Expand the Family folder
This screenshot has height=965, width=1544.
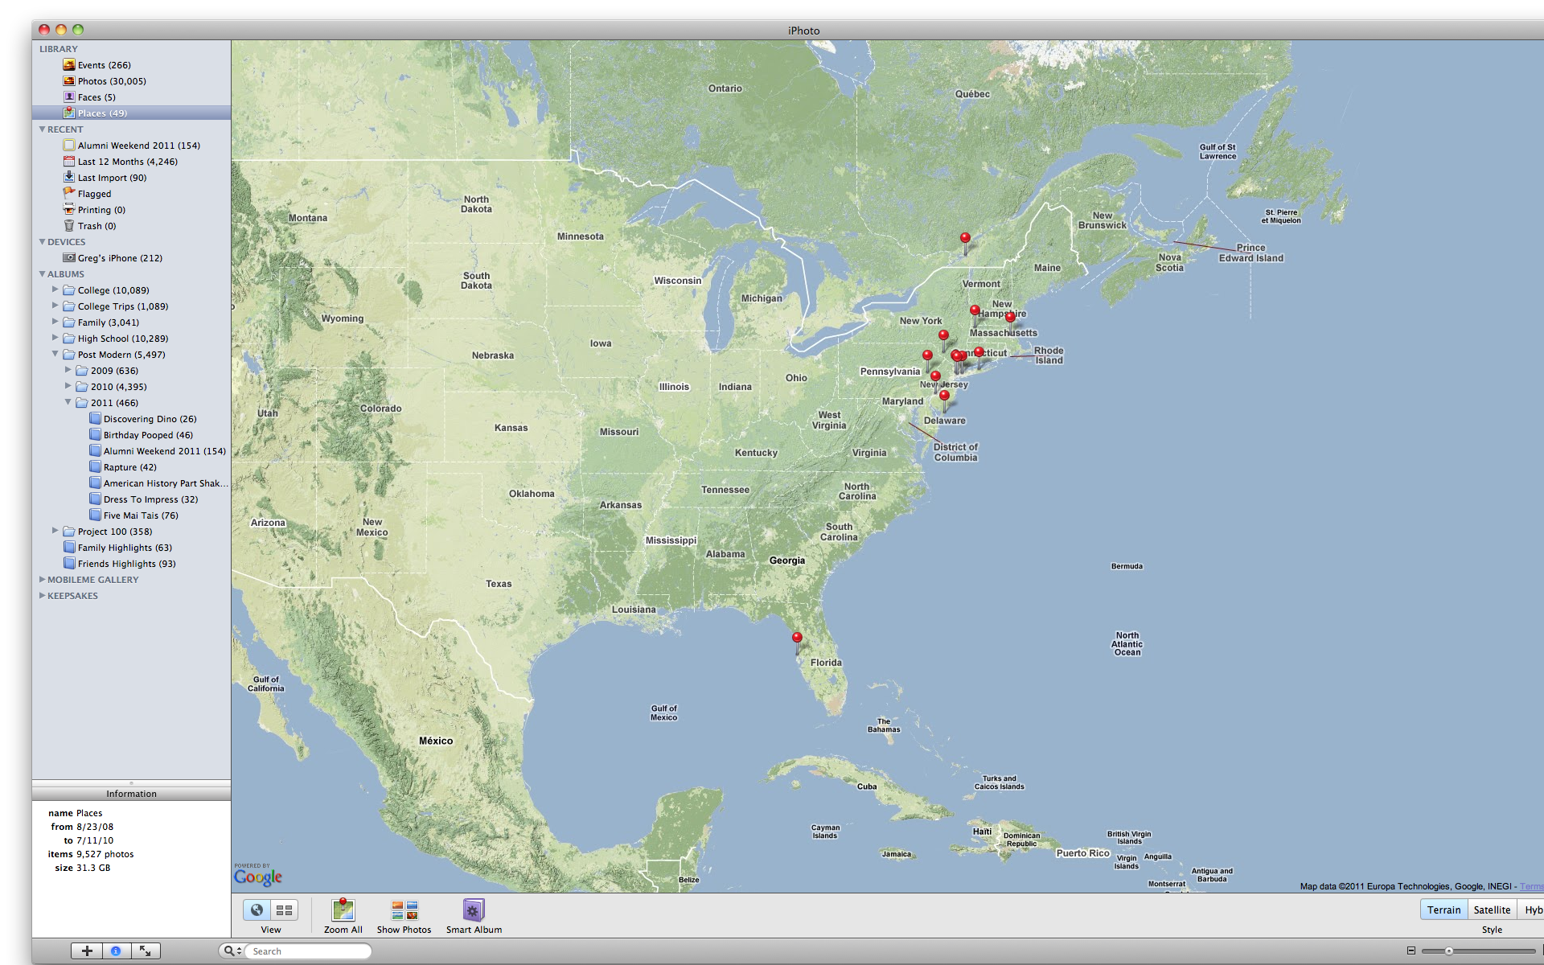coord(55,322)
